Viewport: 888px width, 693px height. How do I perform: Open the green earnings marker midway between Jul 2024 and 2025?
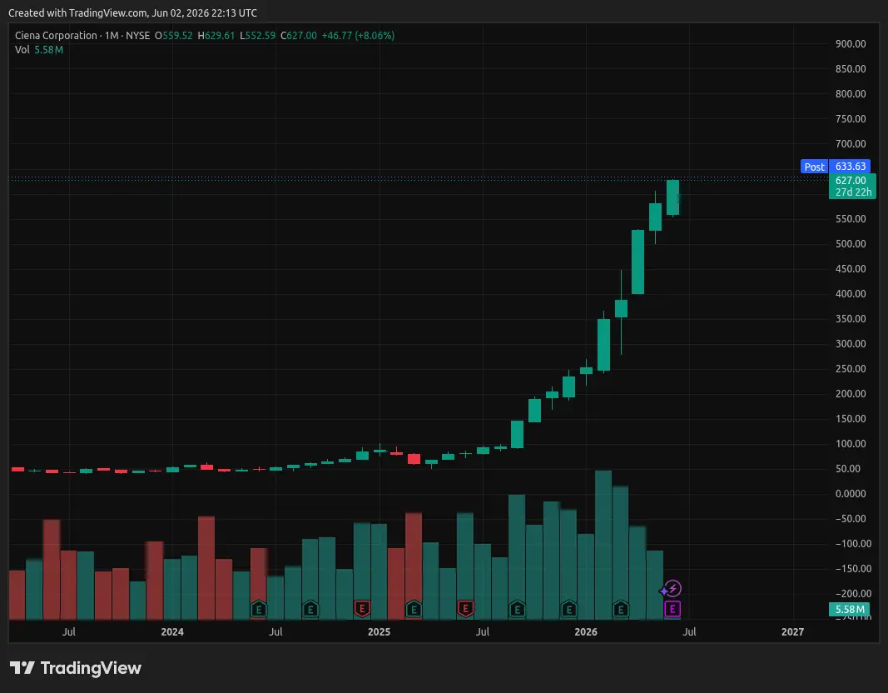click(310, 609)
